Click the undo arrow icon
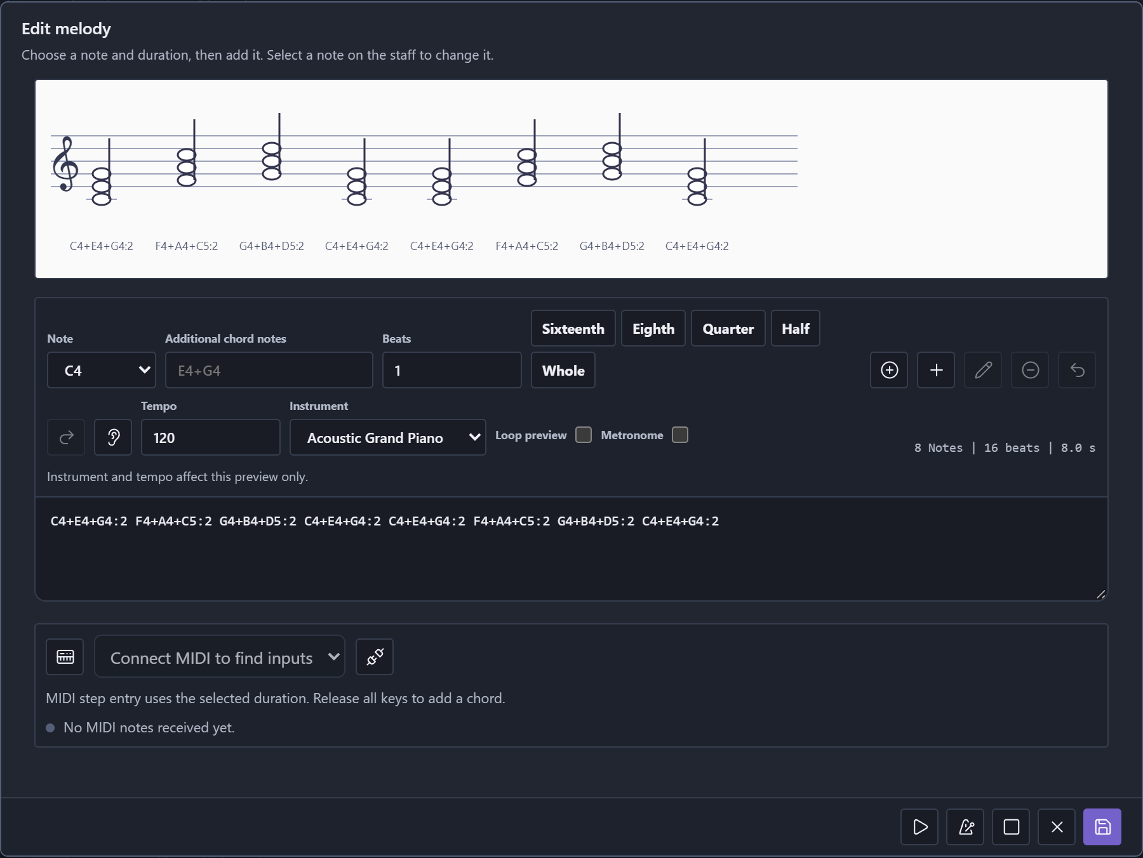 (x=1077, y=370)
